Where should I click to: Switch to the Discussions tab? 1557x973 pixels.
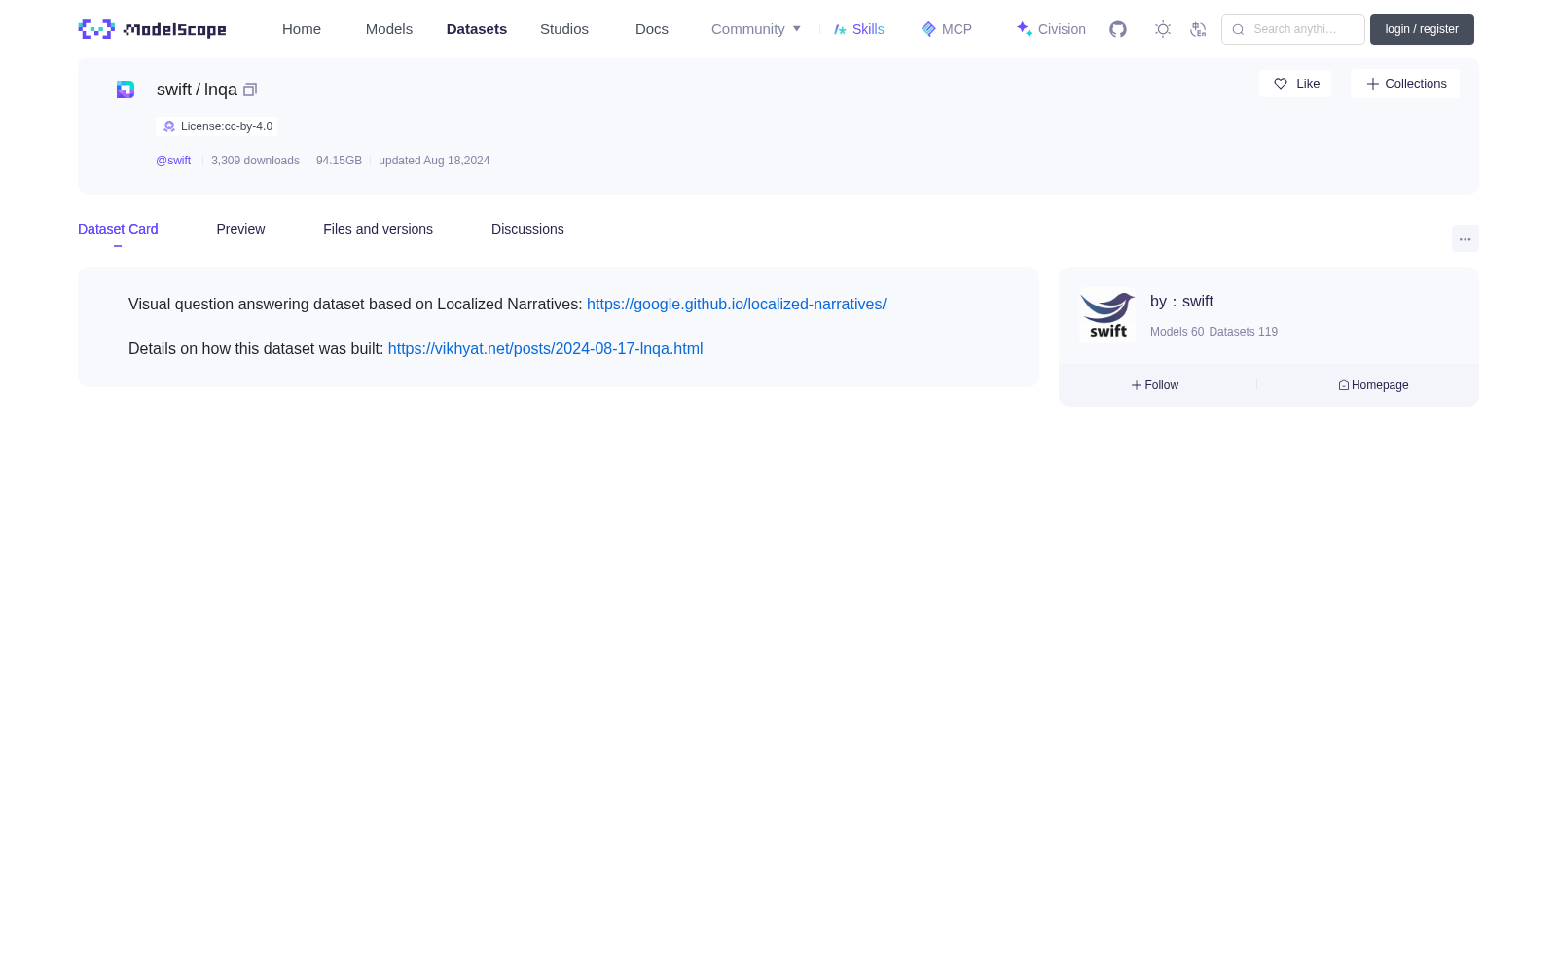coord(527,229)
